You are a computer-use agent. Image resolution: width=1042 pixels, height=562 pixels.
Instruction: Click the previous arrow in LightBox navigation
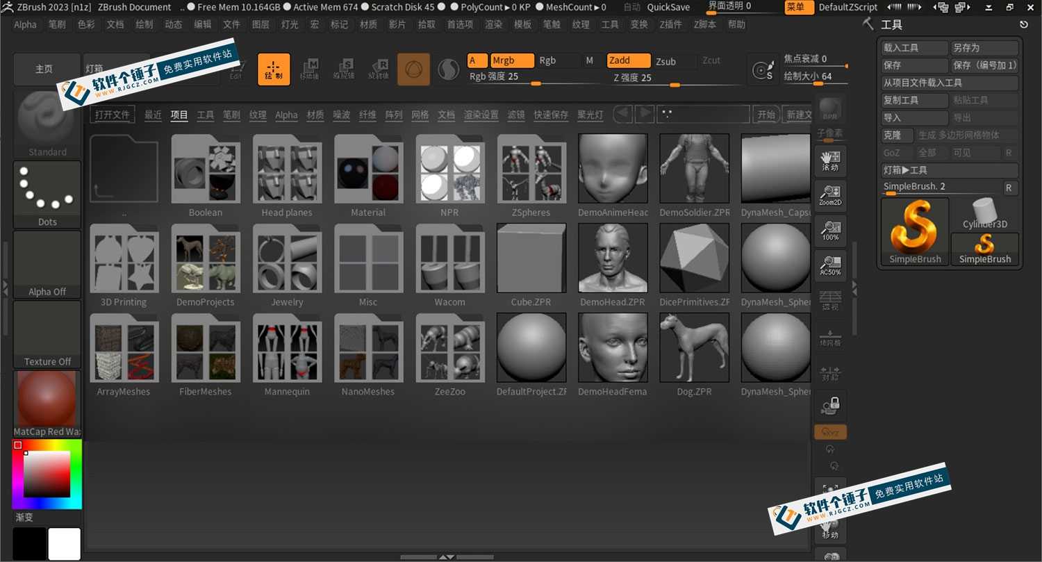[624, 114]
